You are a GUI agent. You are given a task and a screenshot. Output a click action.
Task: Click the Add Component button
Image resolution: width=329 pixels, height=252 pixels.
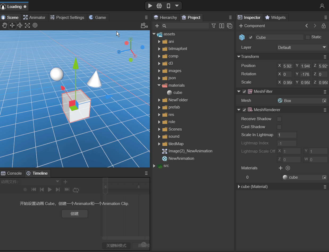coord(252,26)
